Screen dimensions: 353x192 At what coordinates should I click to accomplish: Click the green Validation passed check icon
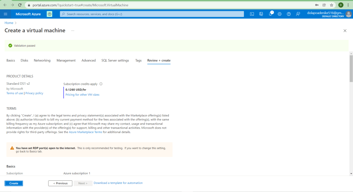10,45
